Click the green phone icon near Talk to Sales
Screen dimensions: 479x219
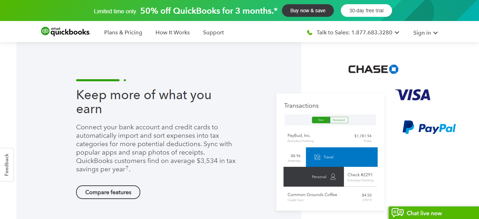tap(310, 33)
